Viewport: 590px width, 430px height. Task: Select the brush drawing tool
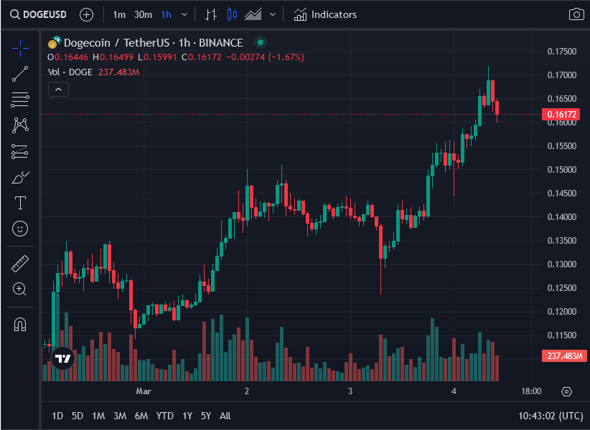tap(20, 177)
